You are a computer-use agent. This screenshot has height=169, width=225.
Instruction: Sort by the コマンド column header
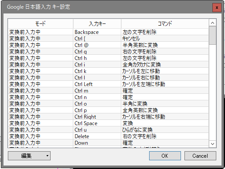coord(165,23)
